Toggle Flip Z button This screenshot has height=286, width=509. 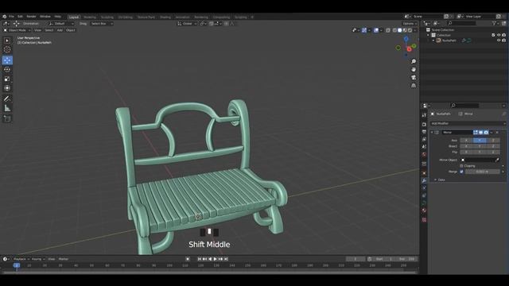(493, 152)
